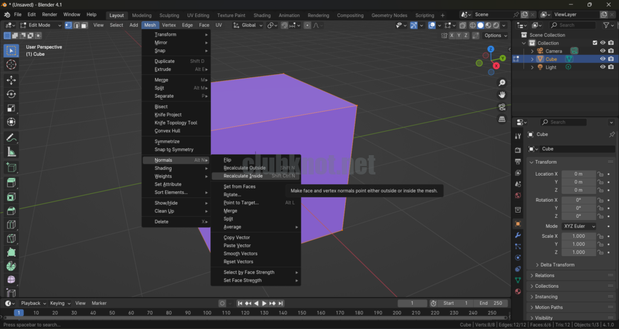Viewport: 619px width, 329px height.
Task: Hide the Cube in the outliner
Action: [x=603, y=59]
